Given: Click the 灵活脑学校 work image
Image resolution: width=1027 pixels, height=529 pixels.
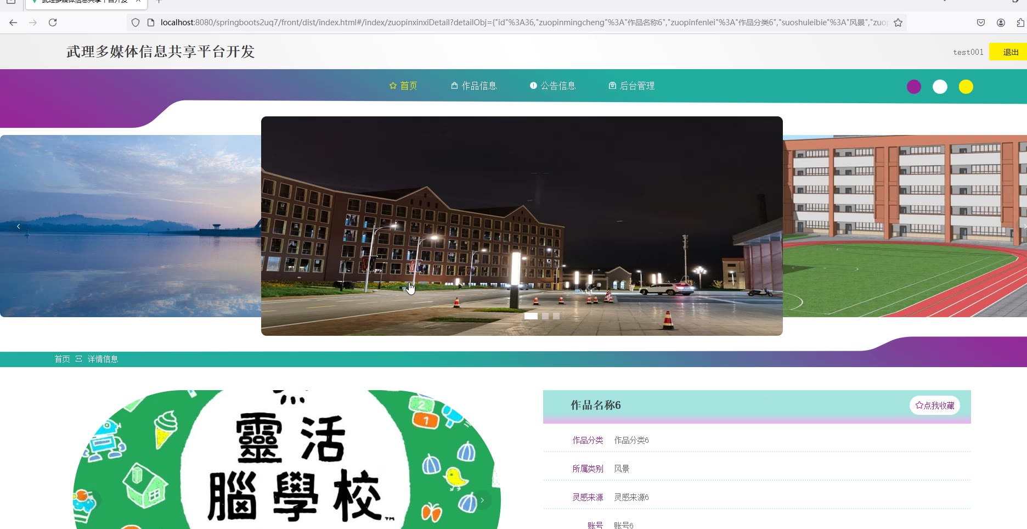Looking at the screenshot, I should [287, 460].
